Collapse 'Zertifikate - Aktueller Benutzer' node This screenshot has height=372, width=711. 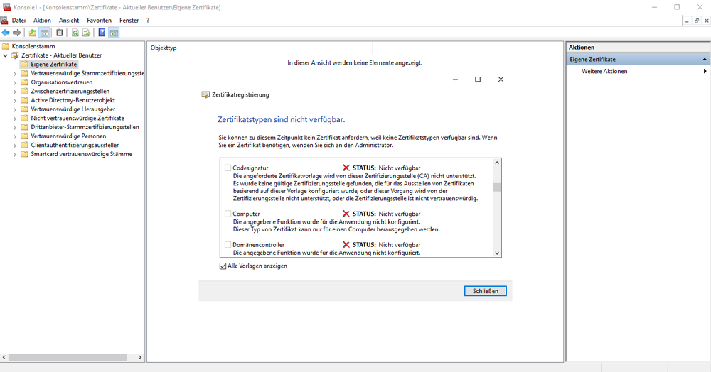(6, 55)
